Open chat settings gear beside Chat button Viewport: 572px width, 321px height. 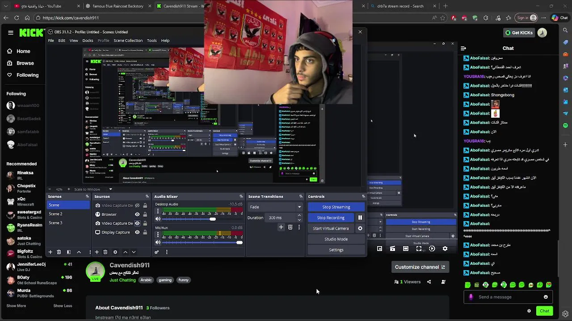click(529, 311)
